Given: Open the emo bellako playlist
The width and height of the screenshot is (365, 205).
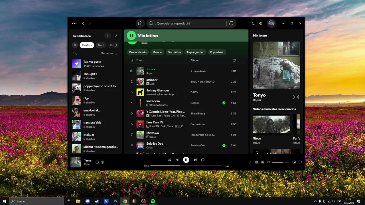Looking at the screenshot, I should 95,112.
